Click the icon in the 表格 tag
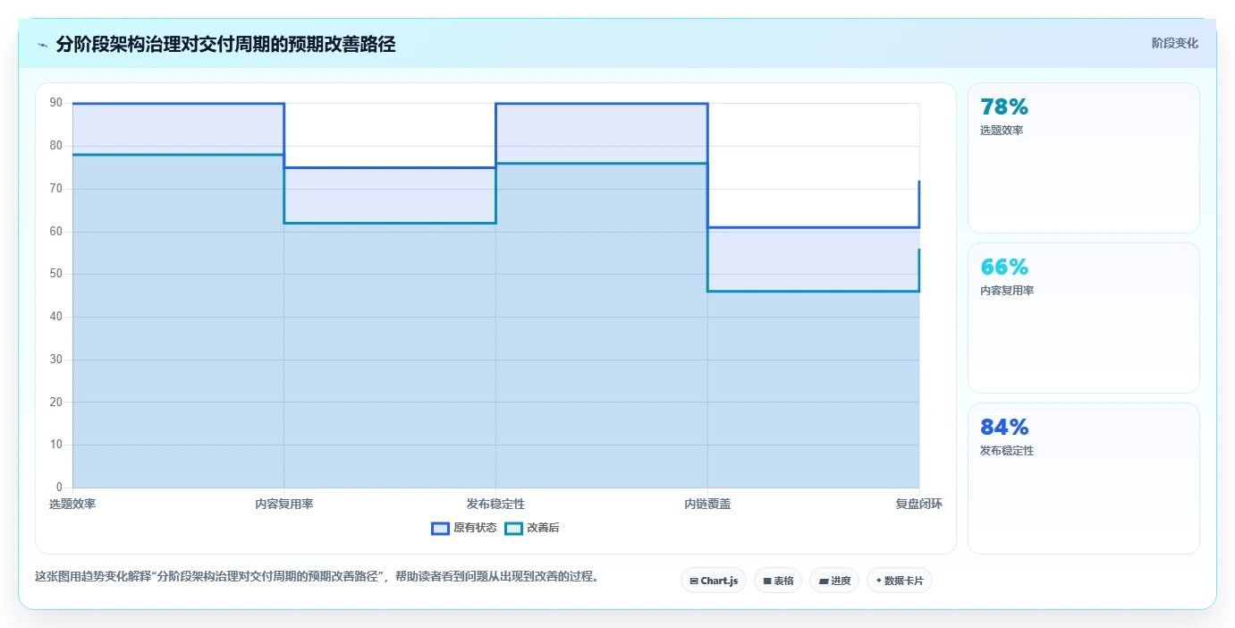 pyautogui.click(x=767, y=581)
